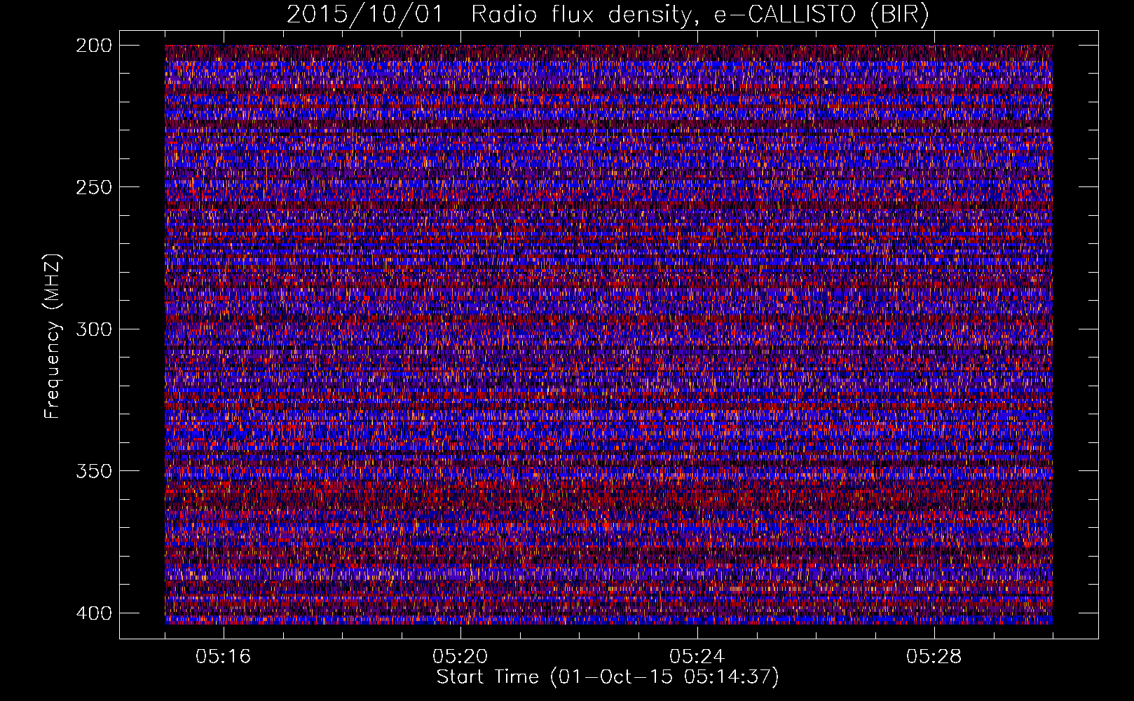Click the 05:20 time tick label
Image resolution: width=1134 pixels, height=701 pixels.
coord(460,657)
